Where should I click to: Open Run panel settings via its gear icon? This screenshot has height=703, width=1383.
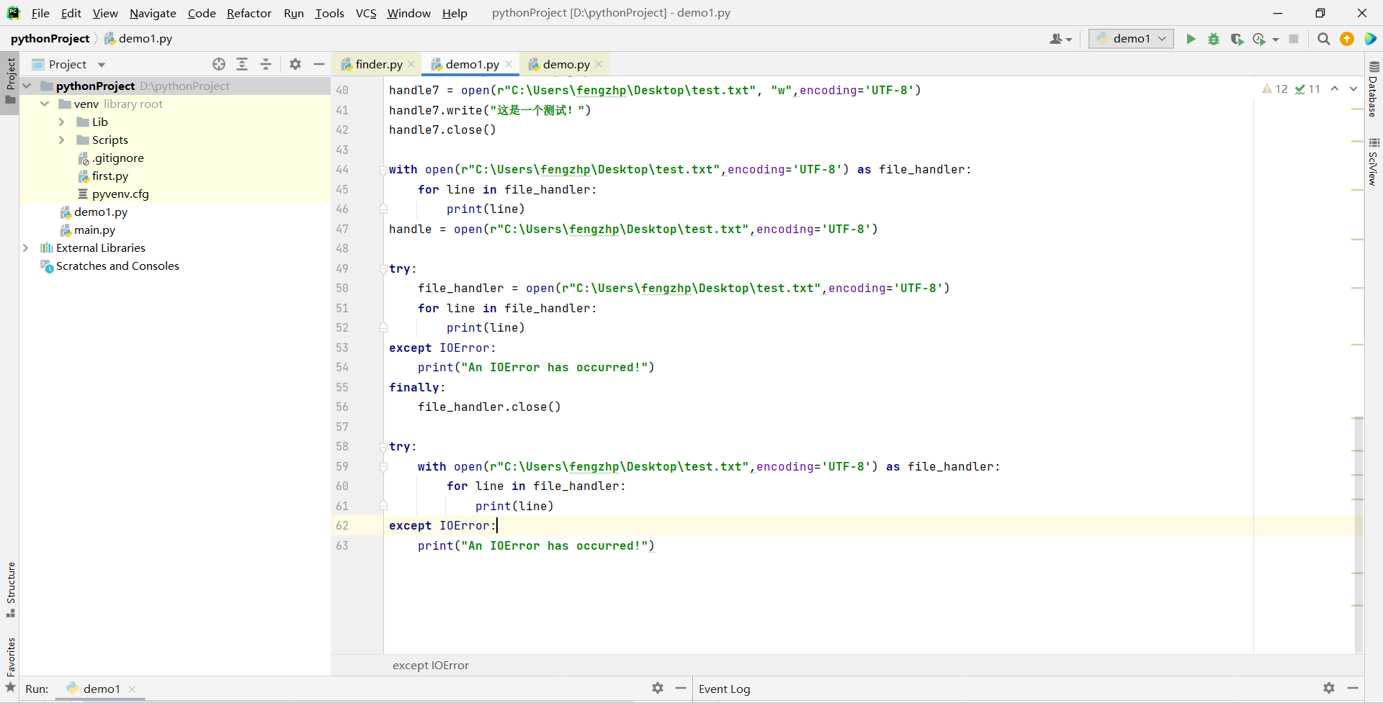click(658, 688)
